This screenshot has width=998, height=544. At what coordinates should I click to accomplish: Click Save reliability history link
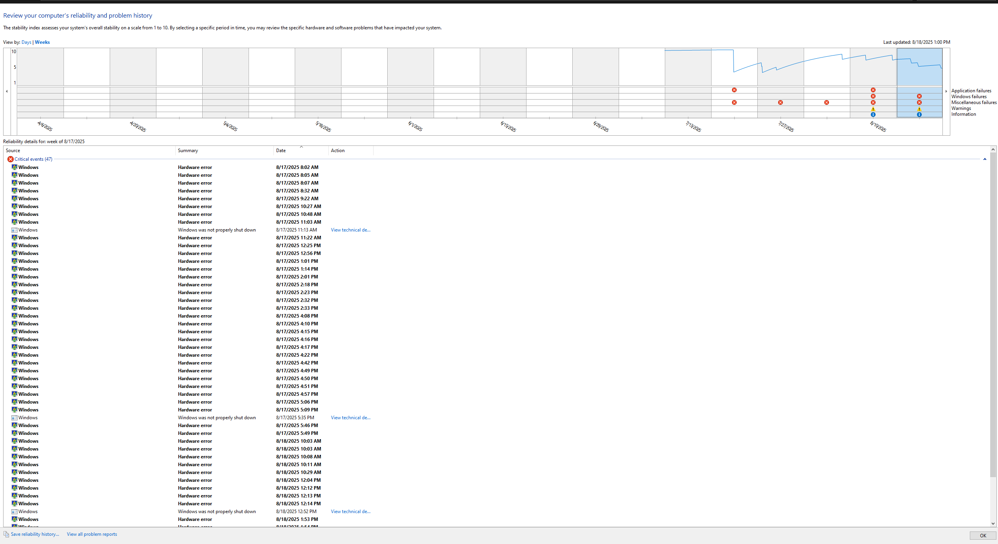pyautogui.click(x=35, y=534)
